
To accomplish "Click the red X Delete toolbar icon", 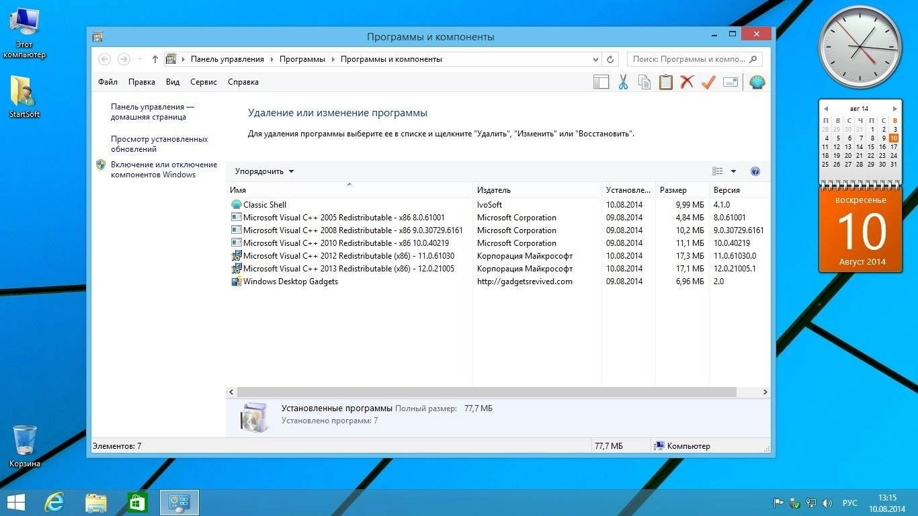I will (x=687, y=82).
